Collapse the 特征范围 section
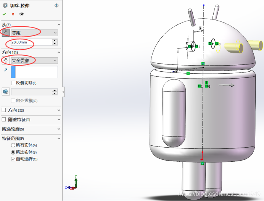 [x=59, y=138]
